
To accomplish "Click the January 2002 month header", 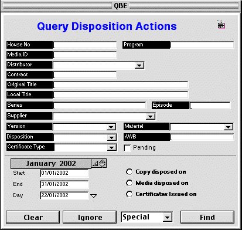I will pyautogui.click(x=51, y=164).
